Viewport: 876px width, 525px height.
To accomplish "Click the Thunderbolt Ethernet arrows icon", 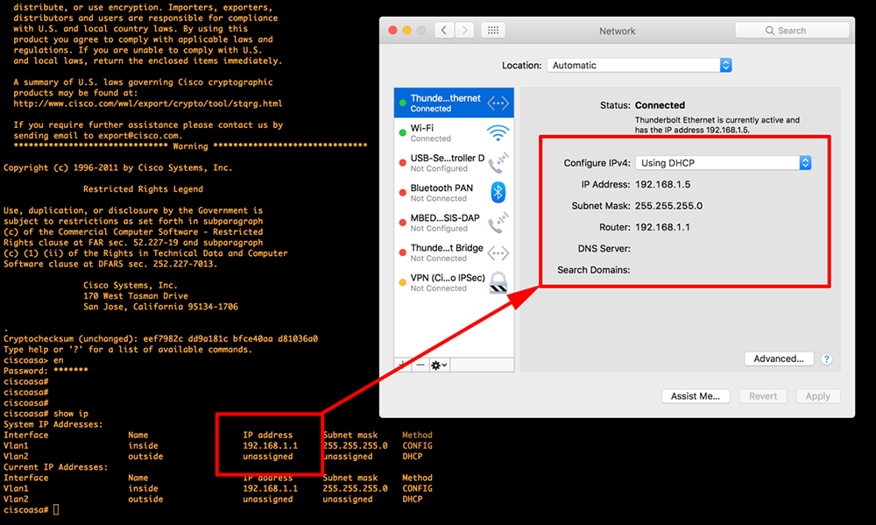I will [498, 103].
